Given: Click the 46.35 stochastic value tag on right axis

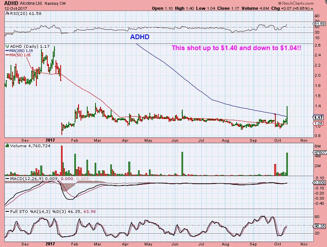Looking at the screenshot, I should (320, 226).
